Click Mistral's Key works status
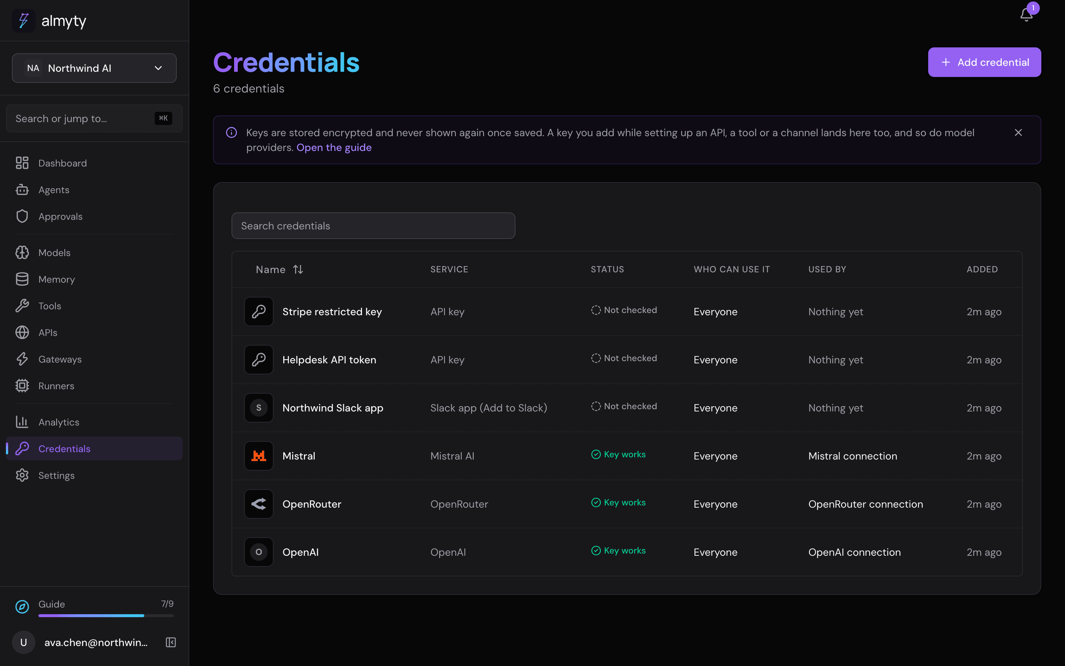This screenshot has width=1065, height=666. click(618, 454)
